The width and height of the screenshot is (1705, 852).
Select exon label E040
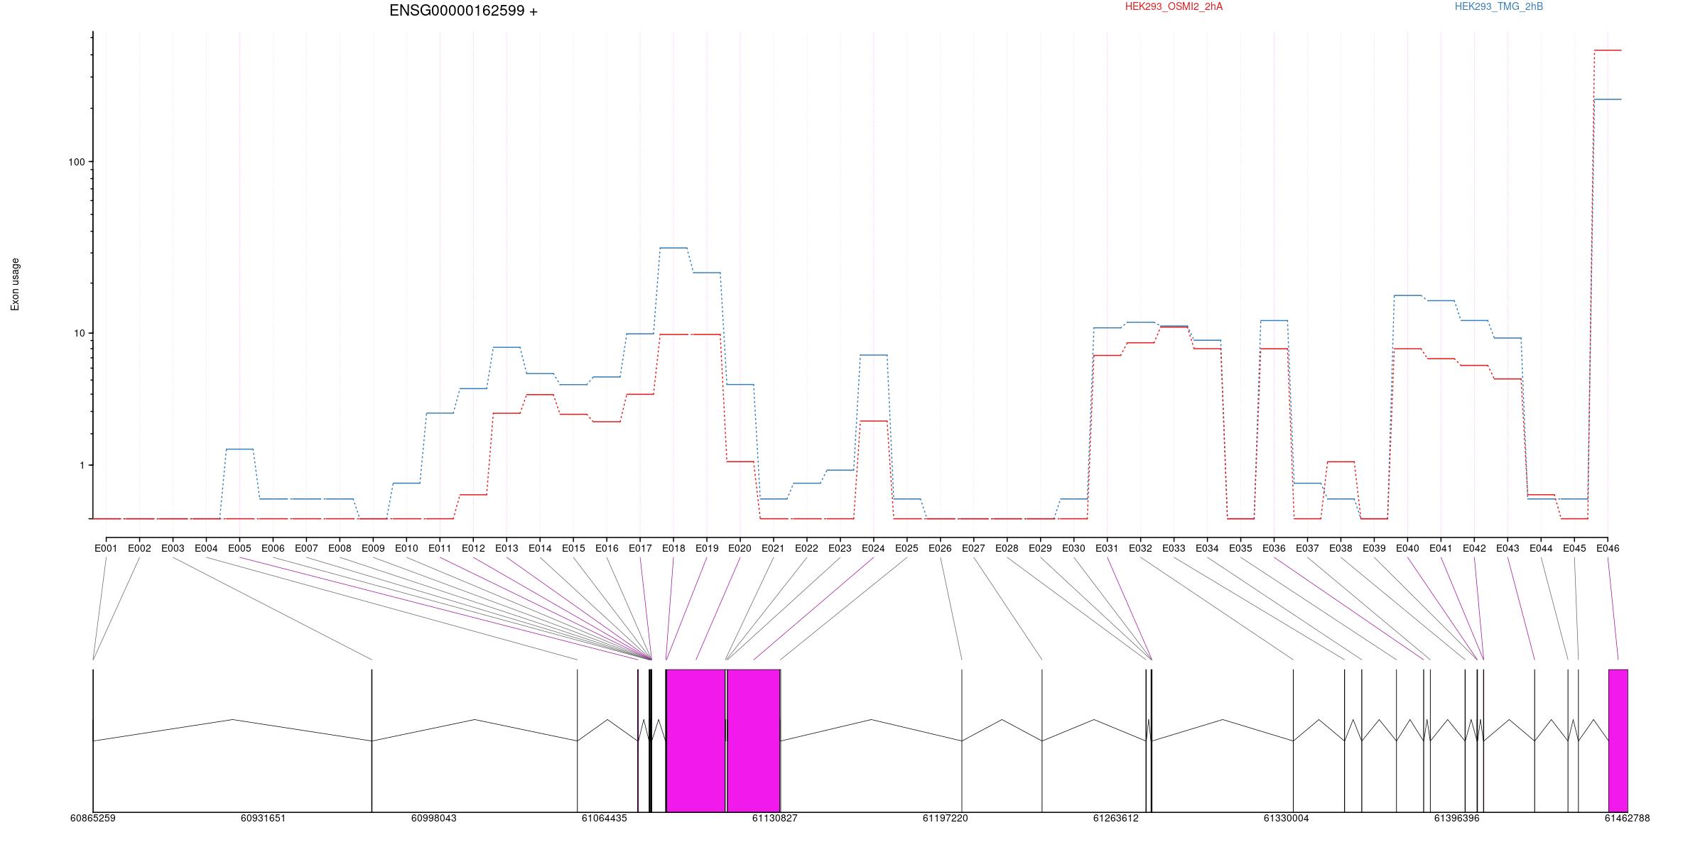1407,548
